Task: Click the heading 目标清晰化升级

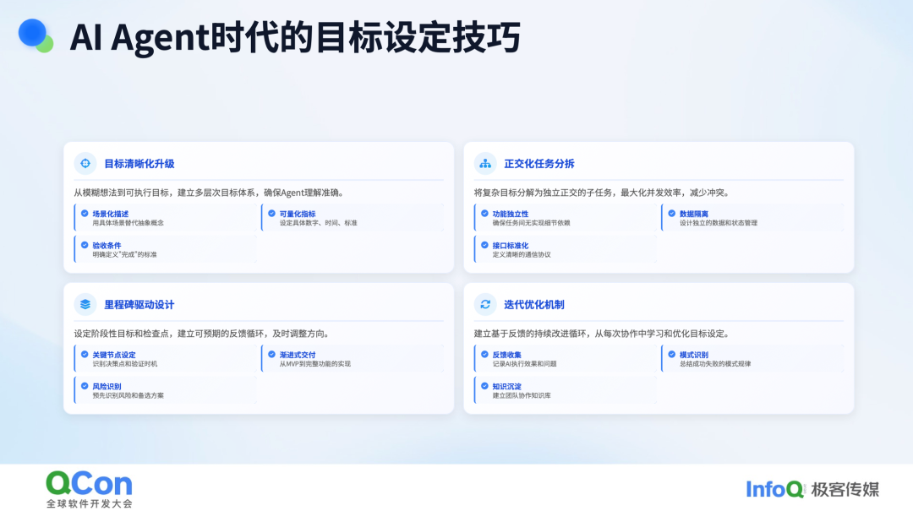Action: tap(139, 164)
